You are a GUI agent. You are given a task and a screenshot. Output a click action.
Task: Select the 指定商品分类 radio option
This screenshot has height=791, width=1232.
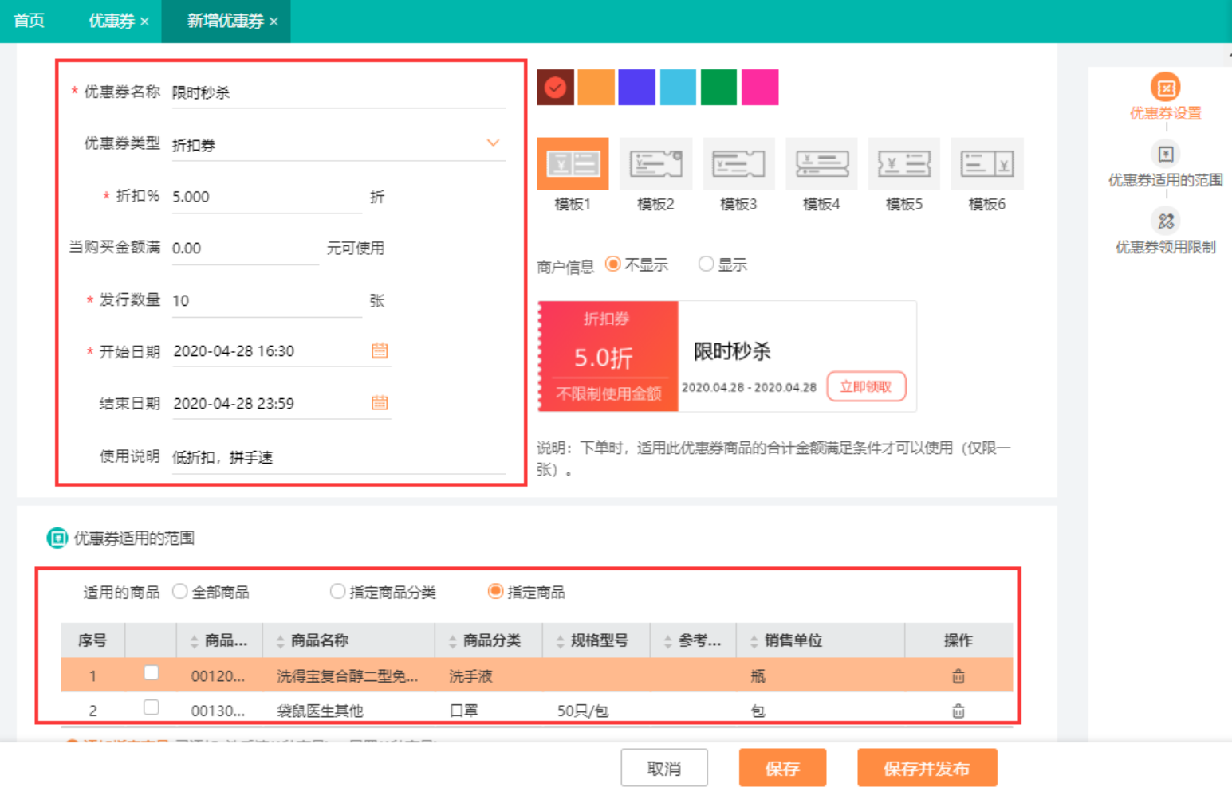pyautogui.click(x=338, y=592)
